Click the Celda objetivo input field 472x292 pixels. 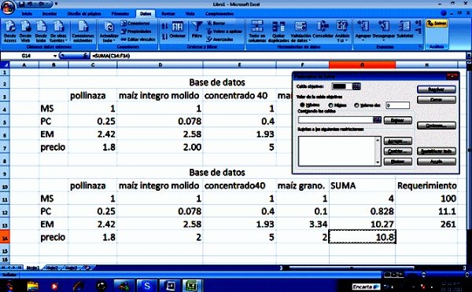pyautogui.click(x=341, y=86)
